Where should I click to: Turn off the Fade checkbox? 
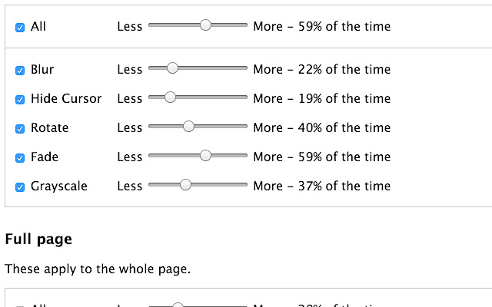click(20, 158)
